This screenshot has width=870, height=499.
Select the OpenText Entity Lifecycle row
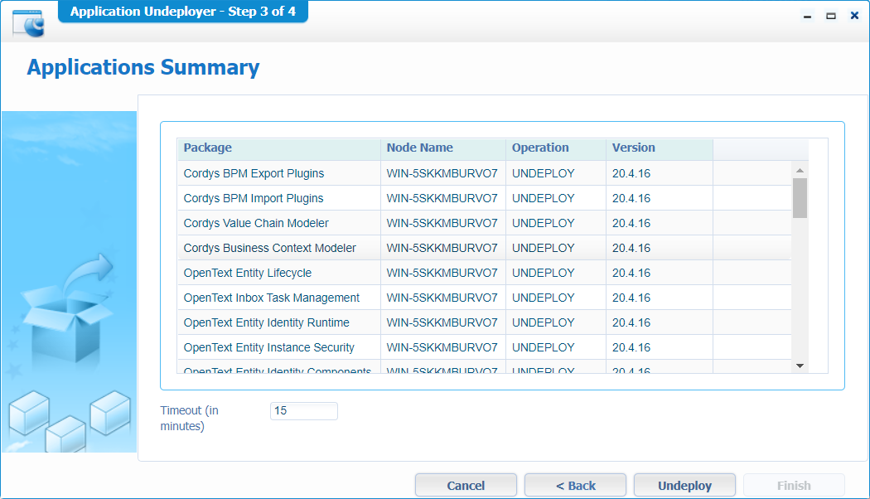pos(485,273)
